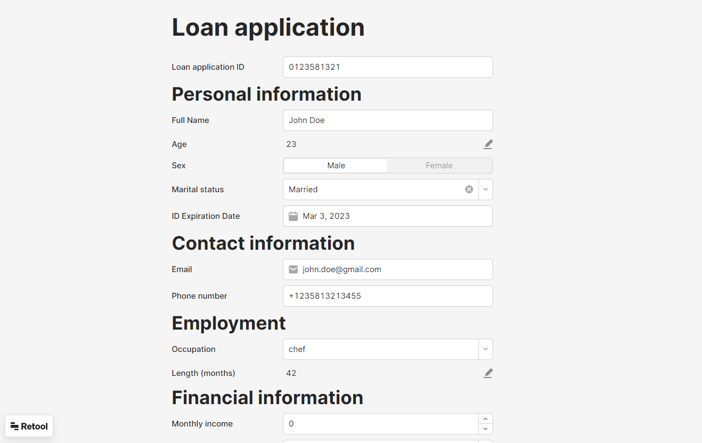Click the pencil icon beside Length (months)
Image resolution: width=702 pixels, height=443 pixels.
click(x=488, y=373)
